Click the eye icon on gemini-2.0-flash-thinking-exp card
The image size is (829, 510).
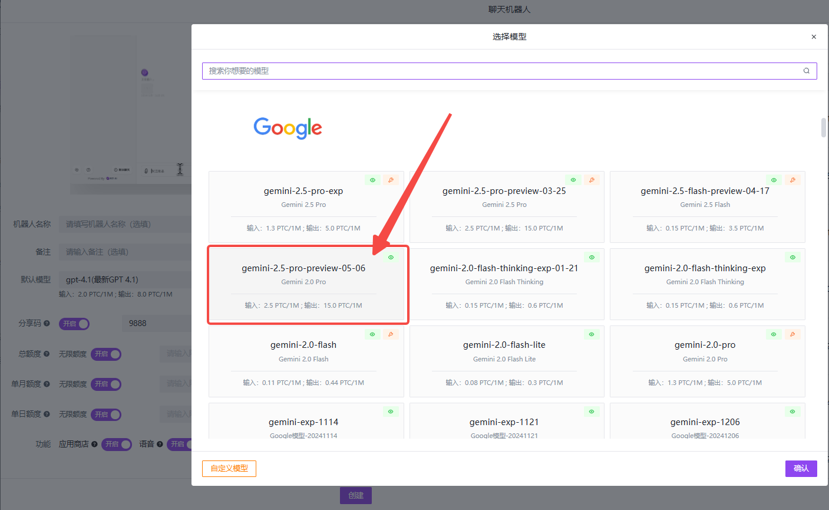(792, 257)
